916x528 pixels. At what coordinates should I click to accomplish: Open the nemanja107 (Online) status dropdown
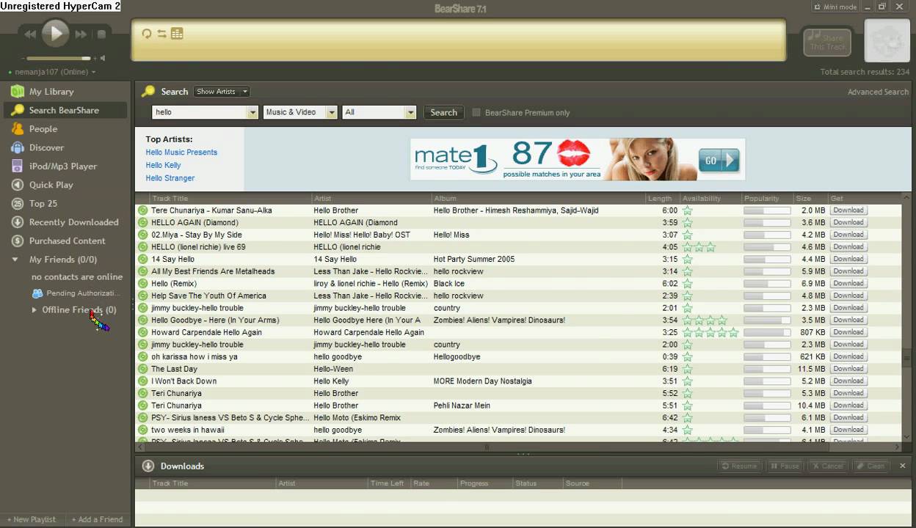[x=54, y=72]
